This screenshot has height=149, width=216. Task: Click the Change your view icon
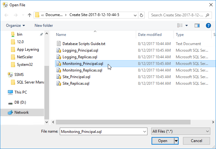(x=180, y=26)
